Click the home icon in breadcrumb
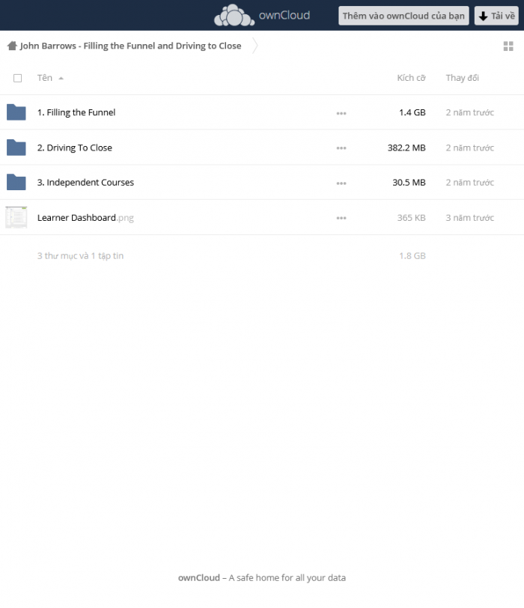 (12, 46)
